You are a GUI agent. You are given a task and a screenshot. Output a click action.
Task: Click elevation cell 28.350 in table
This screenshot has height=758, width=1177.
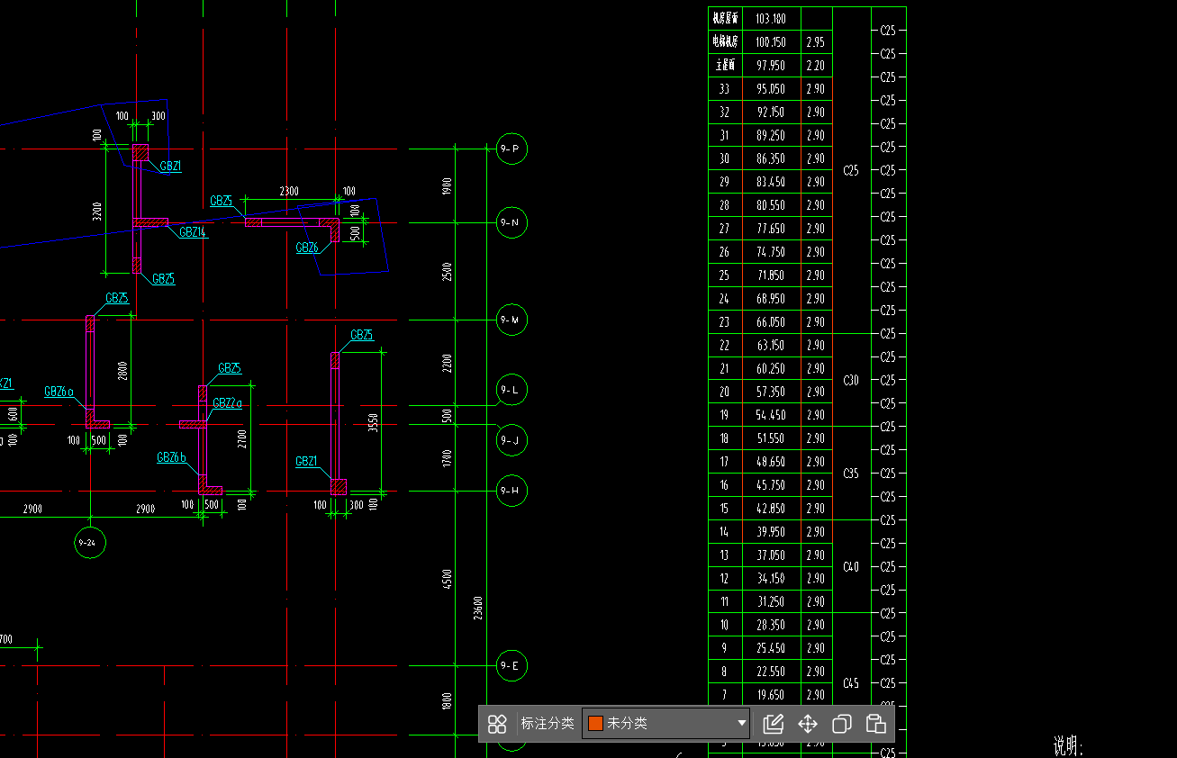771,625
